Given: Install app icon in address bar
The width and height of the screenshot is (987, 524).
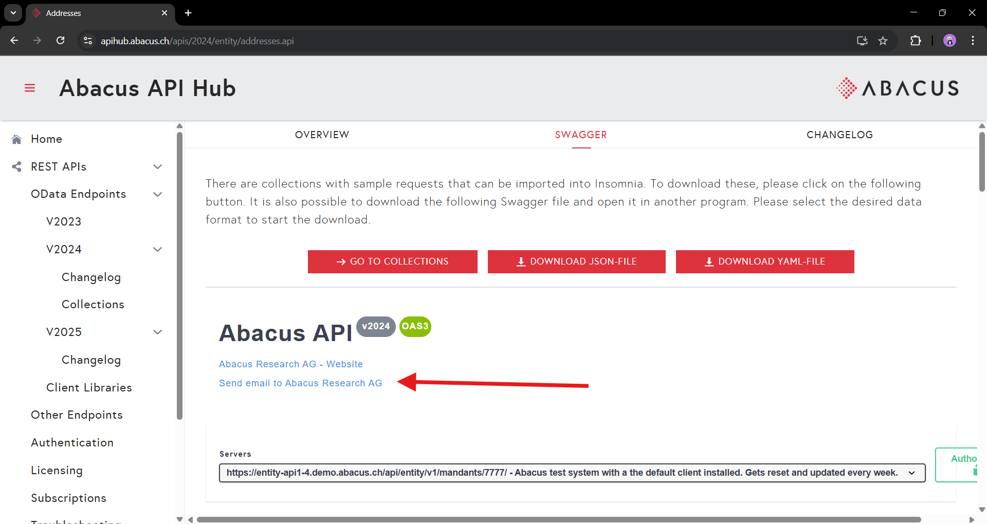Looking at the screenshot, I should (x=862, y=41).
